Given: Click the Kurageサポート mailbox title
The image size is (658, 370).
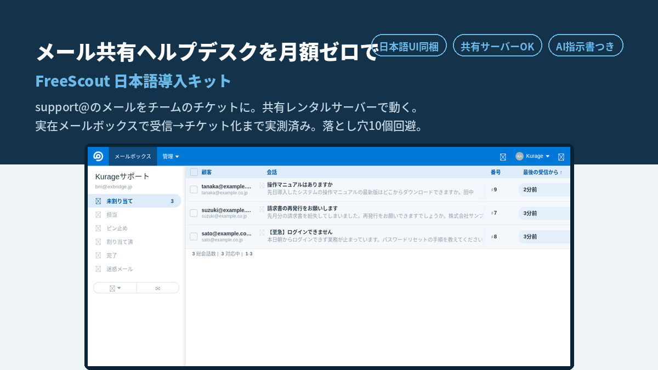Looking at the screenshot, I should point(122,177).
